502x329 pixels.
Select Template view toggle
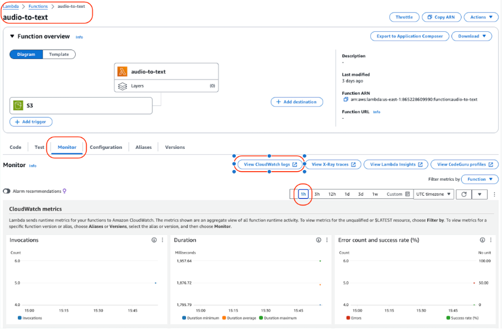point(59,54)
